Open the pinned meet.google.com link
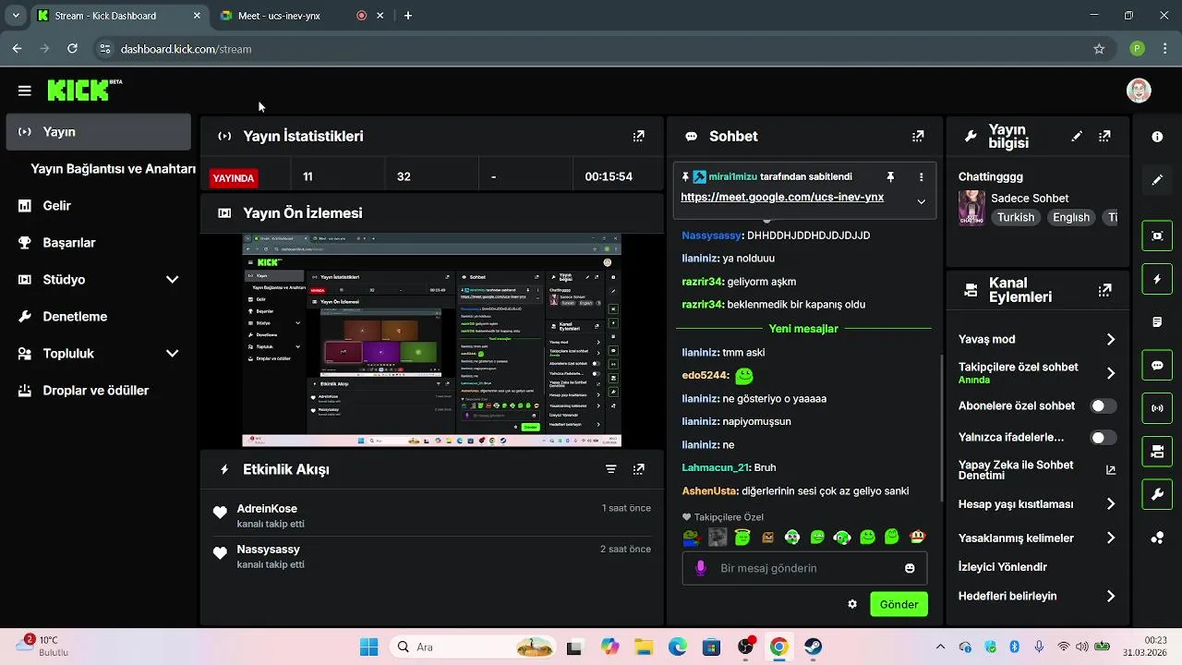This screenshot has width=1182, height=665. click(x=782, y=197)
